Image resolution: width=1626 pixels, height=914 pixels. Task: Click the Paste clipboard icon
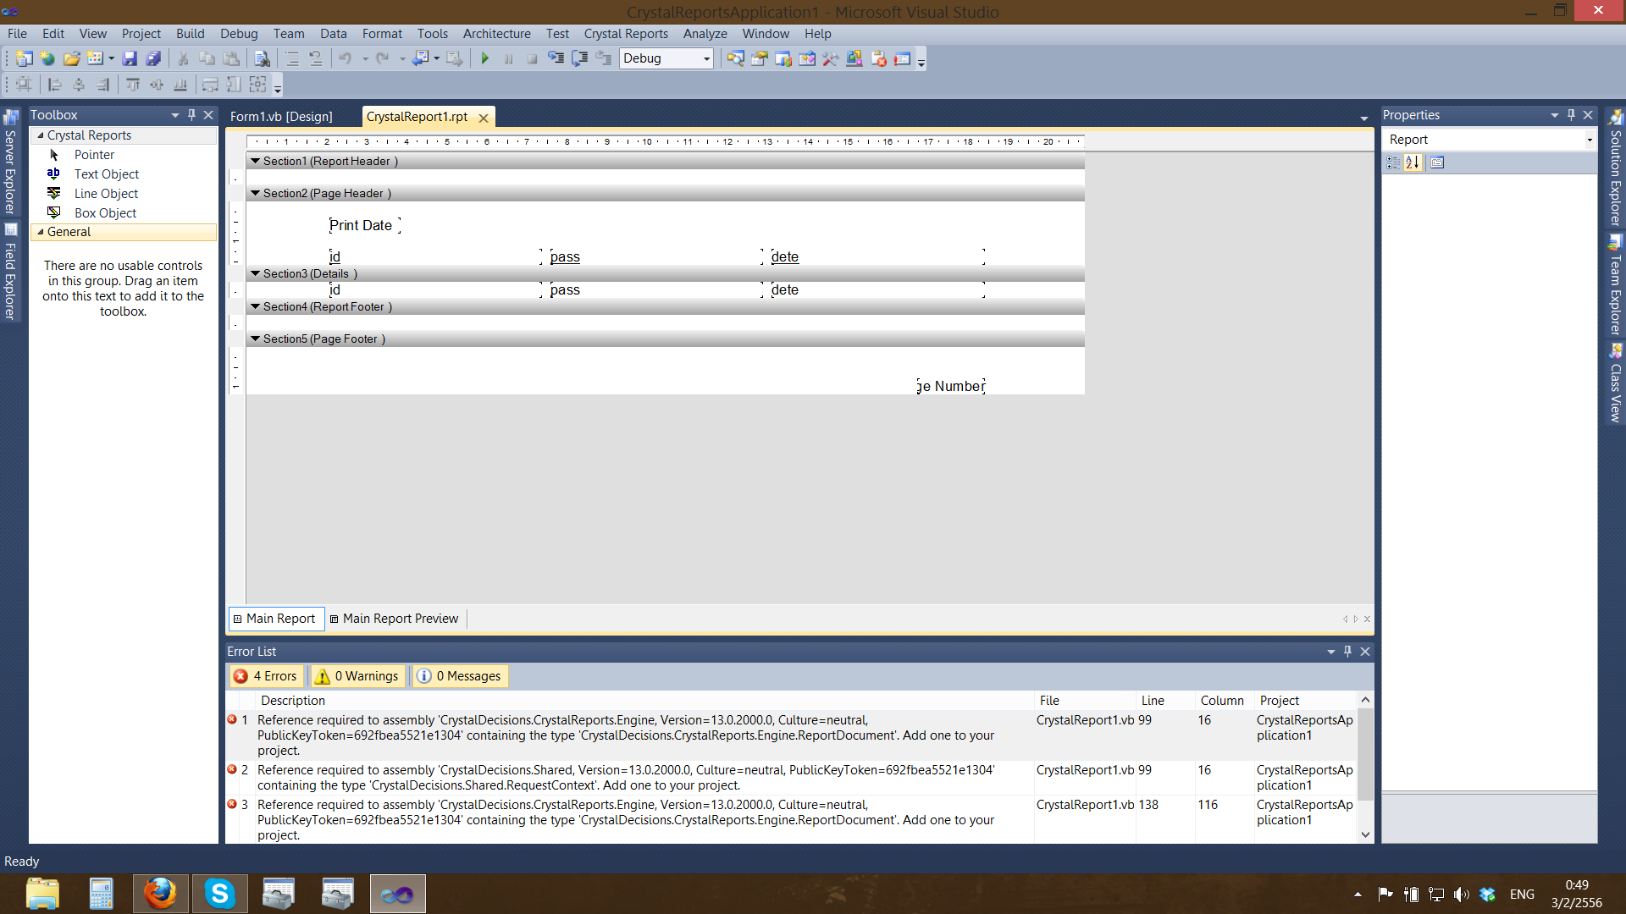[230, 58]
